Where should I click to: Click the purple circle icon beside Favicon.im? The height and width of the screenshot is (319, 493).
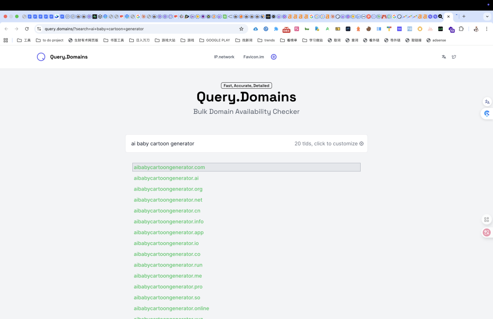click(273, 57)
